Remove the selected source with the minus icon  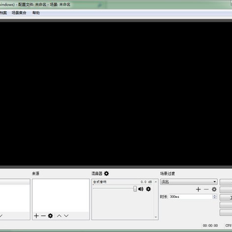[43, 216]
